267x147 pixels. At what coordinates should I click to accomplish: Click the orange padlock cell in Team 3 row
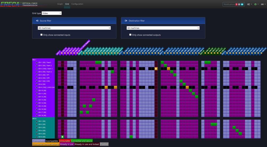coord(156,69)
